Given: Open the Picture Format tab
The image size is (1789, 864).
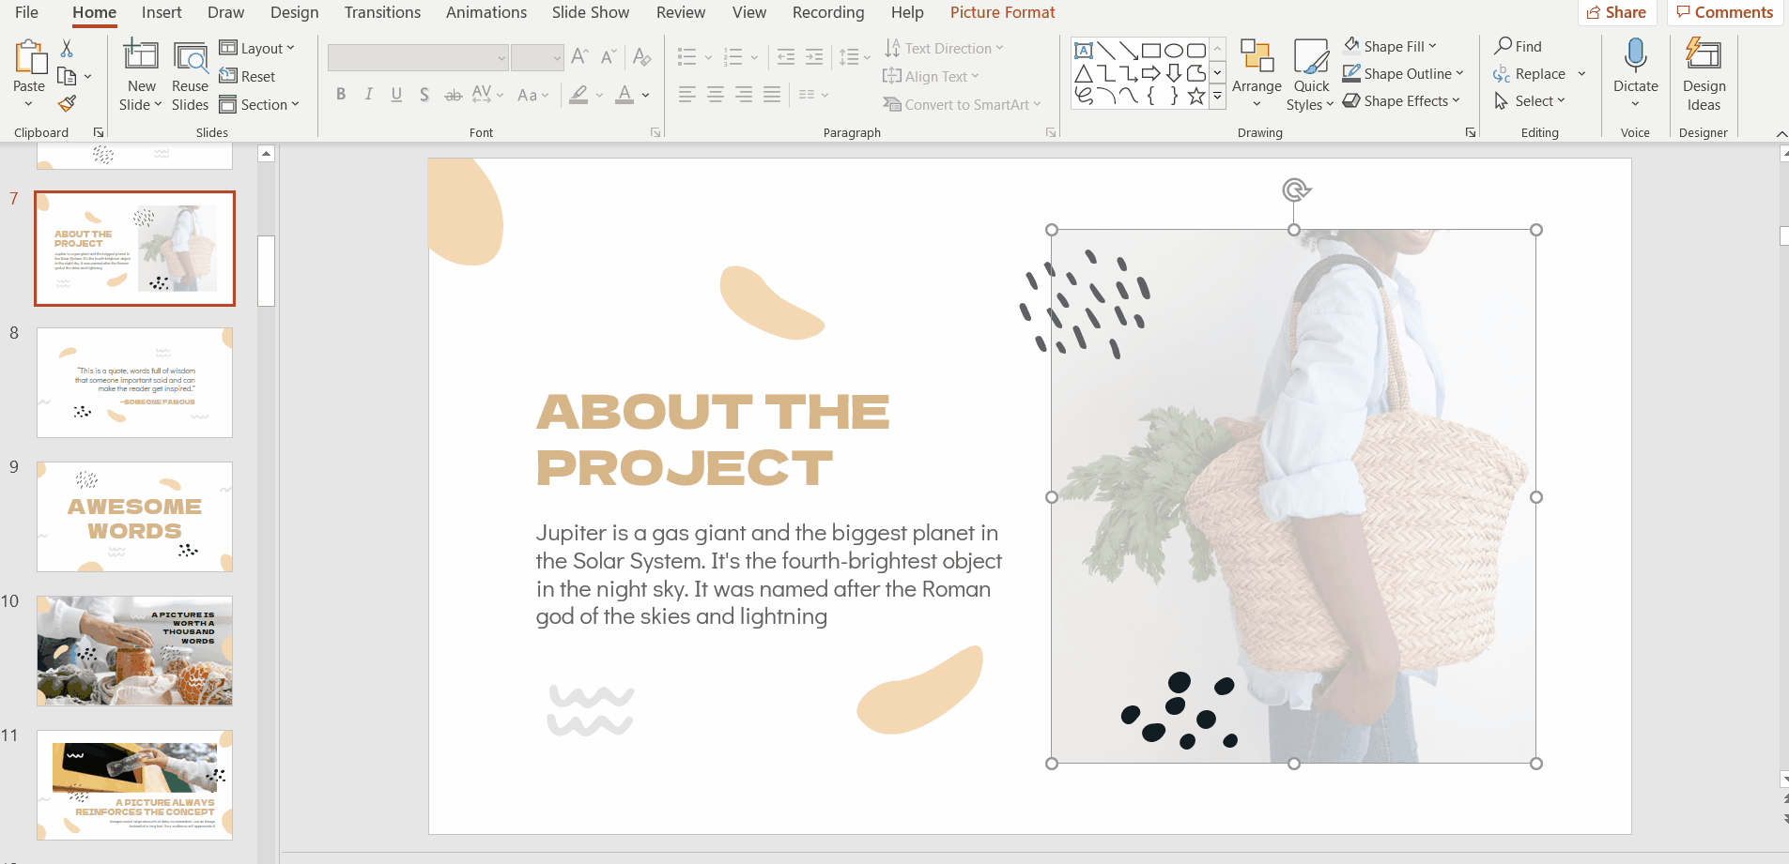Looking at the screenshot, I should click(1002, 12).
